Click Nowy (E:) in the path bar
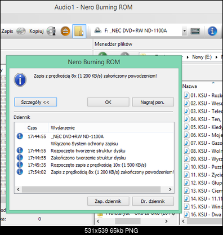223x235 pixels. click(202, 57)
